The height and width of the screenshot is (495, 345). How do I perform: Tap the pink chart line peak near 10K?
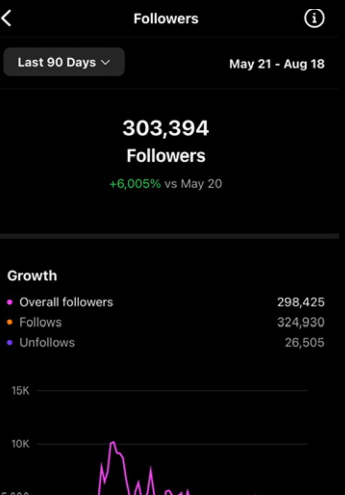coord(113,443)
